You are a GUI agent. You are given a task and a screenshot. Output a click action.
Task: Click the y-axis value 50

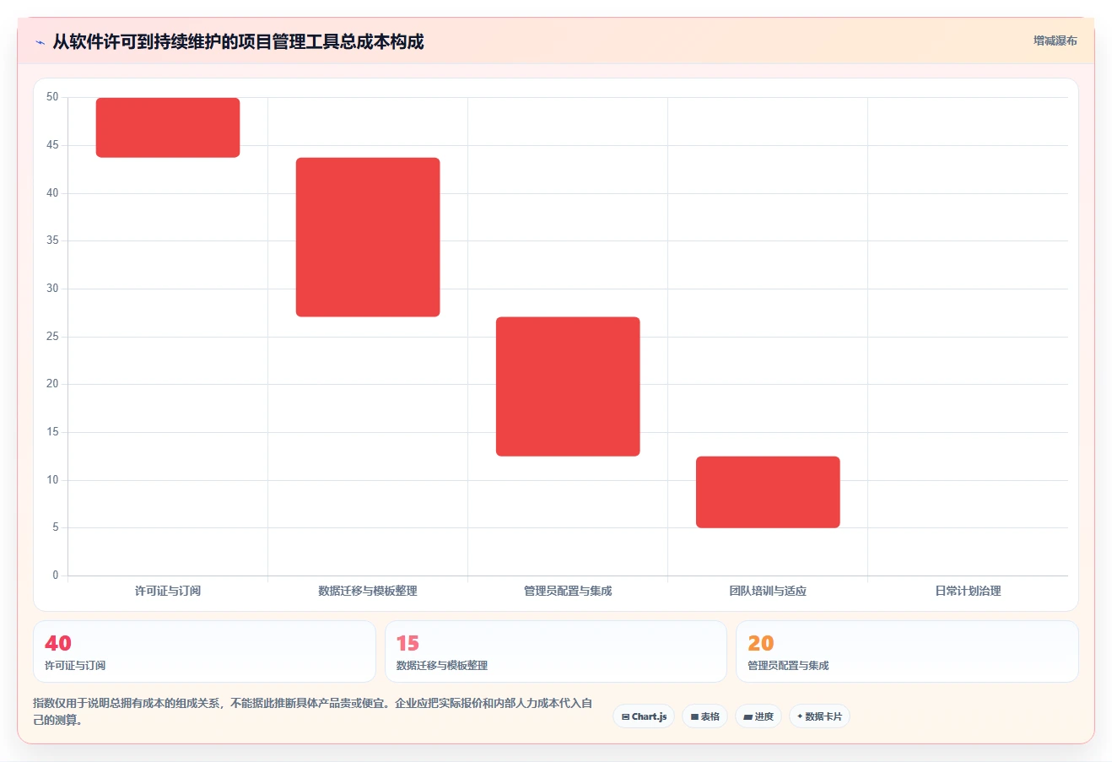coord(52,97)
